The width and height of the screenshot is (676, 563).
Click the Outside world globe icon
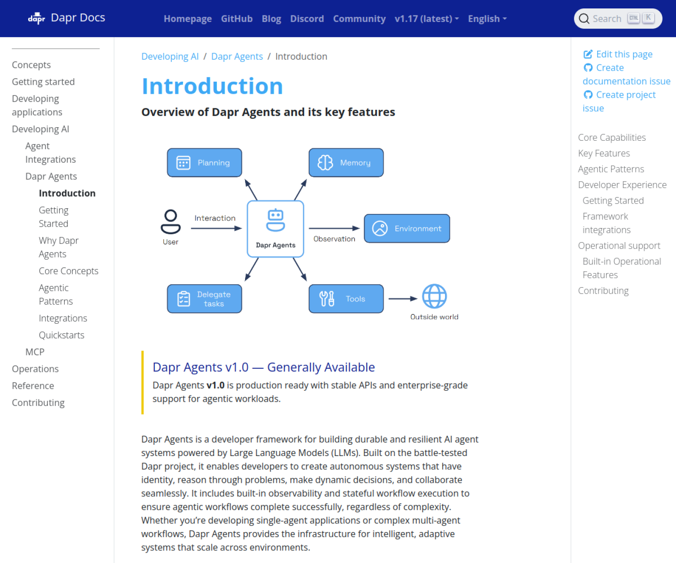435,296
